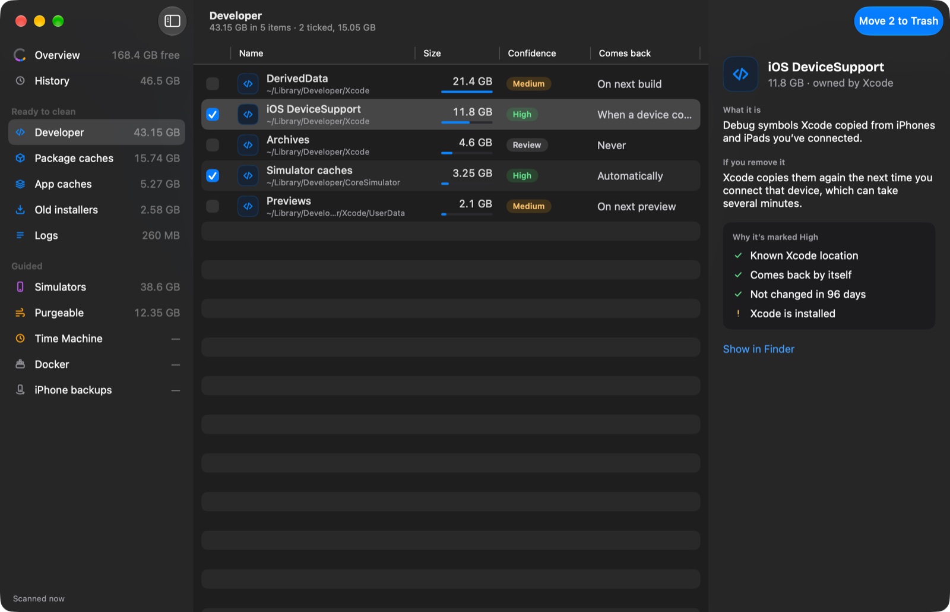Click the DerivedData size bar

pos(467,92)
